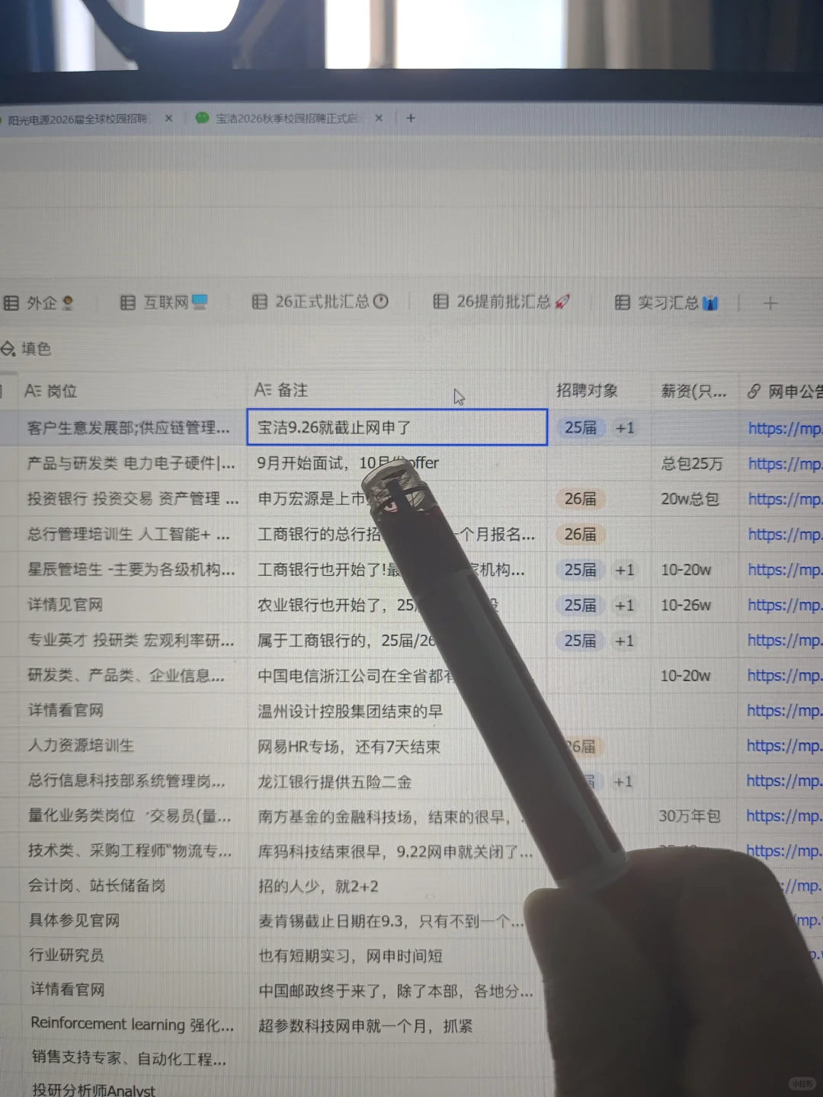Open link in the 星辰管培生 row
823x1097 pixels.
pyautogui.click(x=784, y=570)
